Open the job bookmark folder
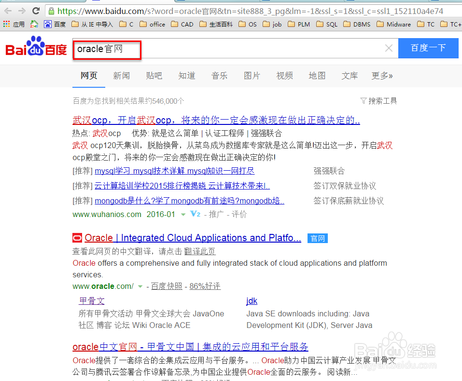 [x=272, y=24]
